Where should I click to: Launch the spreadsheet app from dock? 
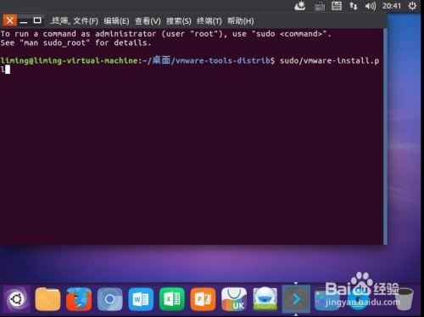pos(172,299)
